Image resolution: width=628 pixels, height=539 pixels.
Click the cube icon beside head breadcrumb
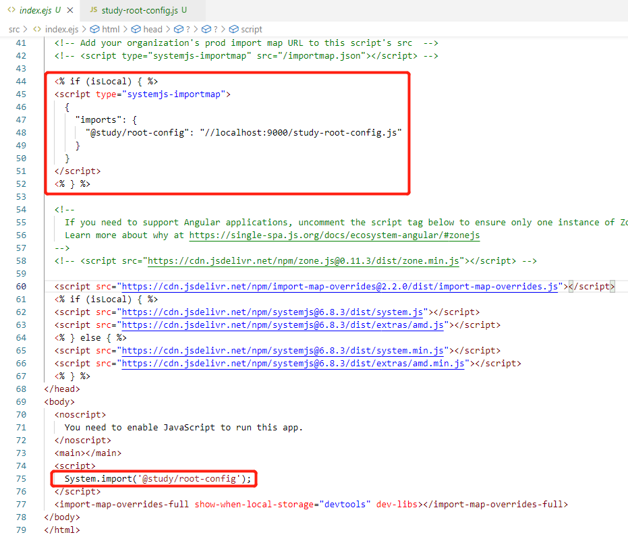click(136, 29)
